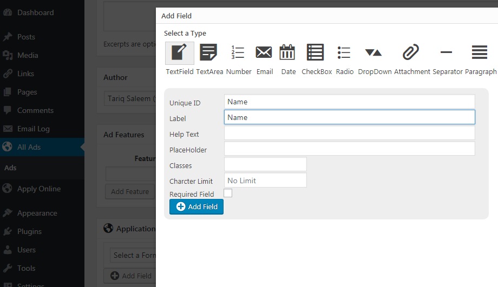Open Plugins in the sidebar menu

tap(29, 231)
